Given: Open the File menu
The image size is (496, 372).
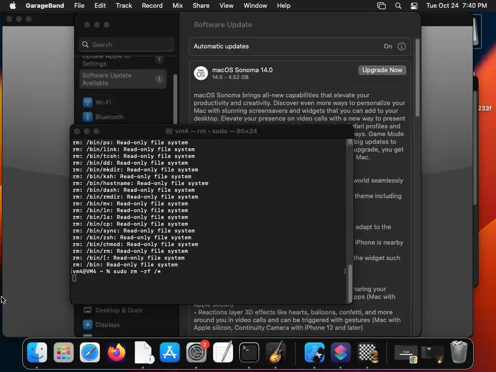Looking at the screenshot, I should tap(79, 5).
